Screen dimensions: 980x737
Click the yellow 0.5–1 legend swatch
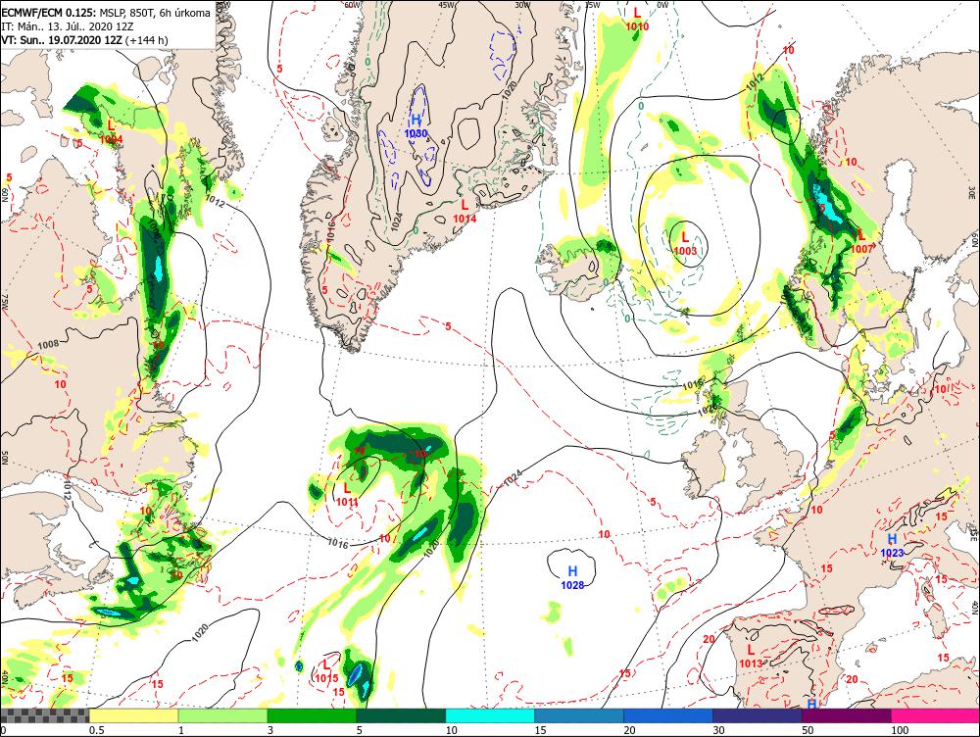coord(133,715)
